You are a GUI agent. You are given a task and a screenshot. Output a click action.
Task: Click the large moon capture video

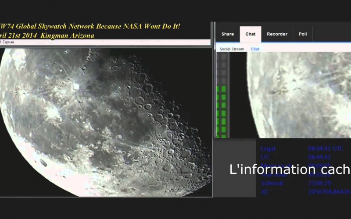(106, 123)
